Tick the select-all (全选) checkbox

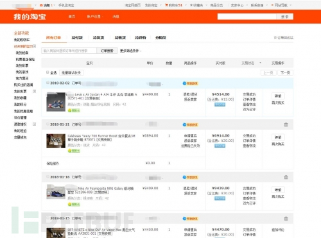48,72
